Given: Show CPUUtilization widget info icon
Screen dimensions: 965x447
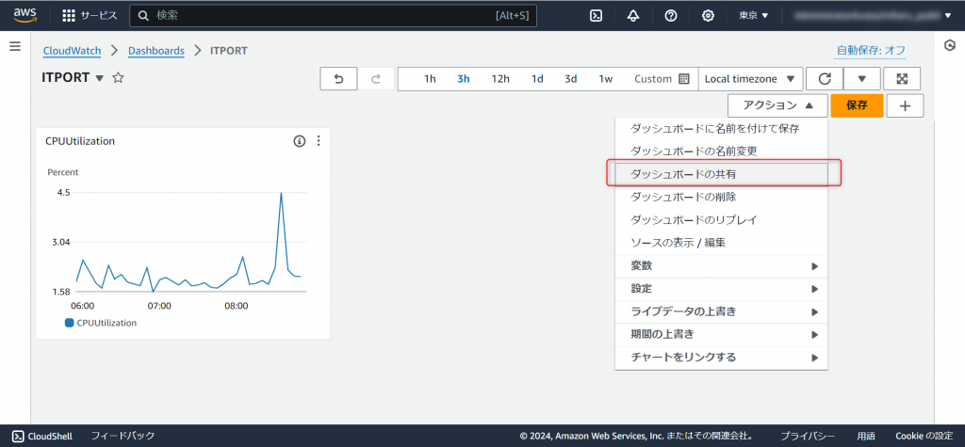Looking at the screenshot, I should (300, 141).
